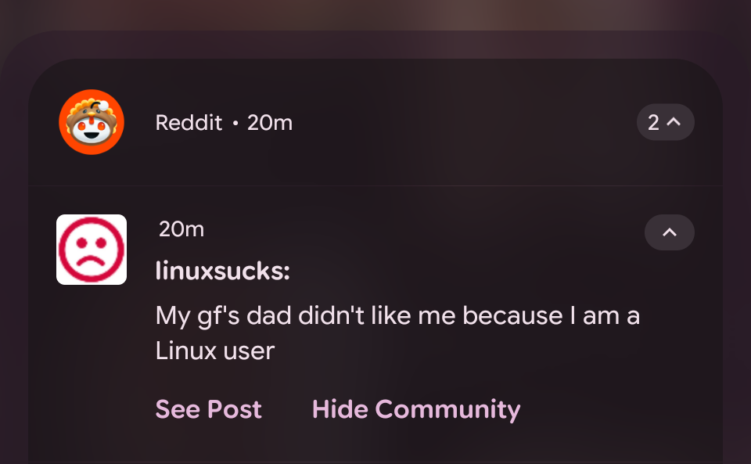Viewport: 751px width, 464px height.
Task: Tap the Reddit app icon with turkey hat
Action: tap(92, 122)
